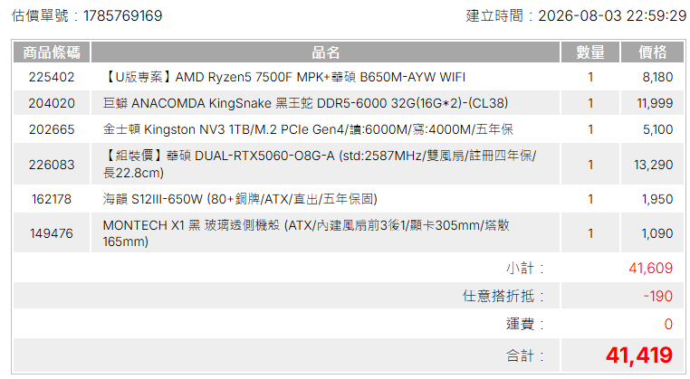Click barcode 149476
The image size is (690, 379).
pyautogui.click(x=52, y=233)
